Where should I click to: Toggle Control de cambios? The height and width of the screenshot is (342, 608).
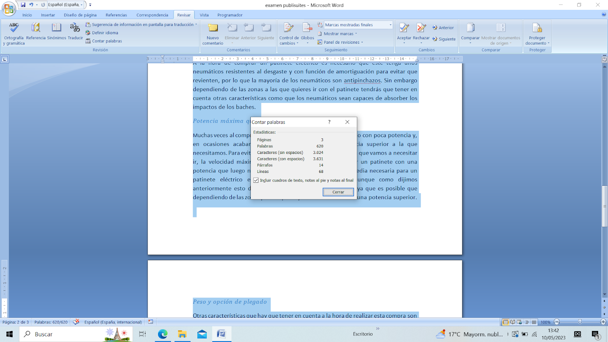pos(289,33)
